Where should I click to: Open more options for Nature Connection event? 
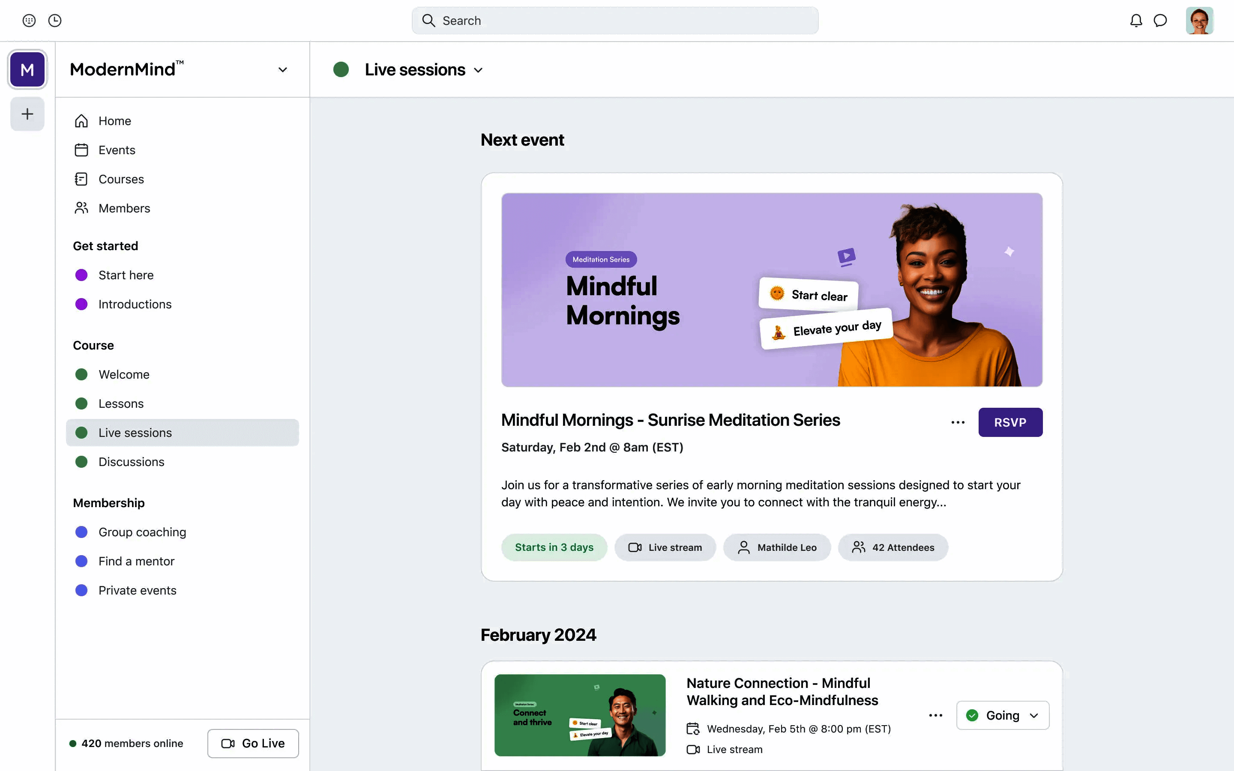coord(935,715)
